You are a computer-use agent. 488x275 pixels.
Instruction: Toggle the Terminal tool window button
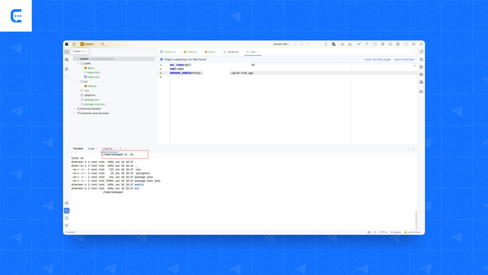pos(67,211)
